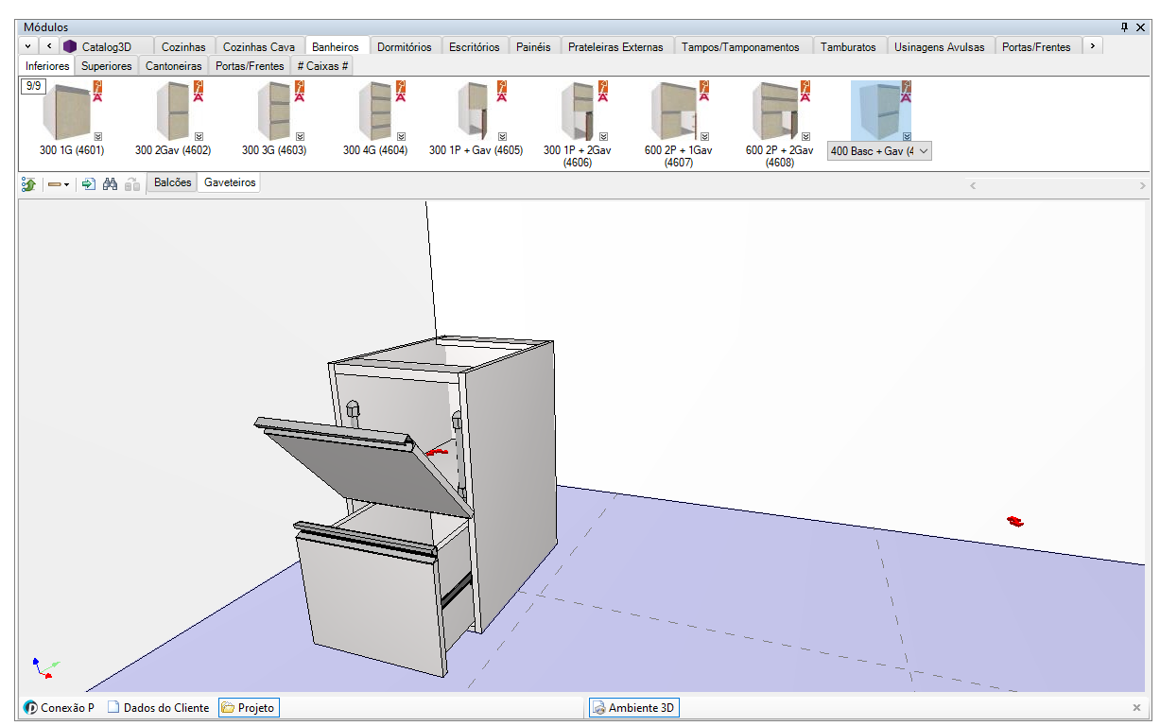Select the Banheiros tab
The height and width of the screenshot is (726, 1160).
[336, 46]
